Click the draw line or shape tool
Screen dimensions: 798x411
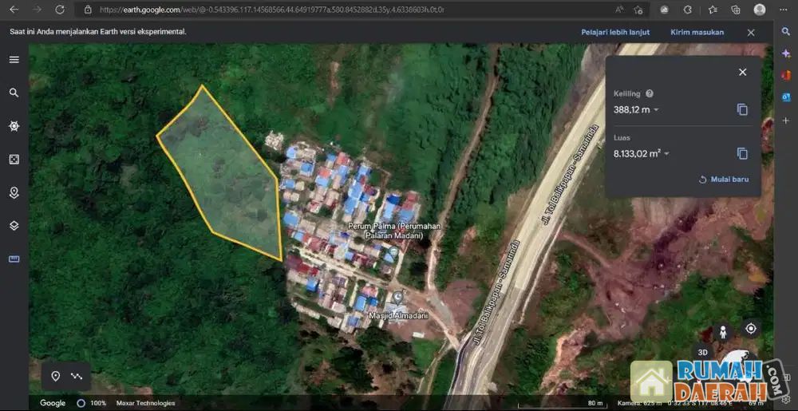pyautogui.click(x=77, y=376)
